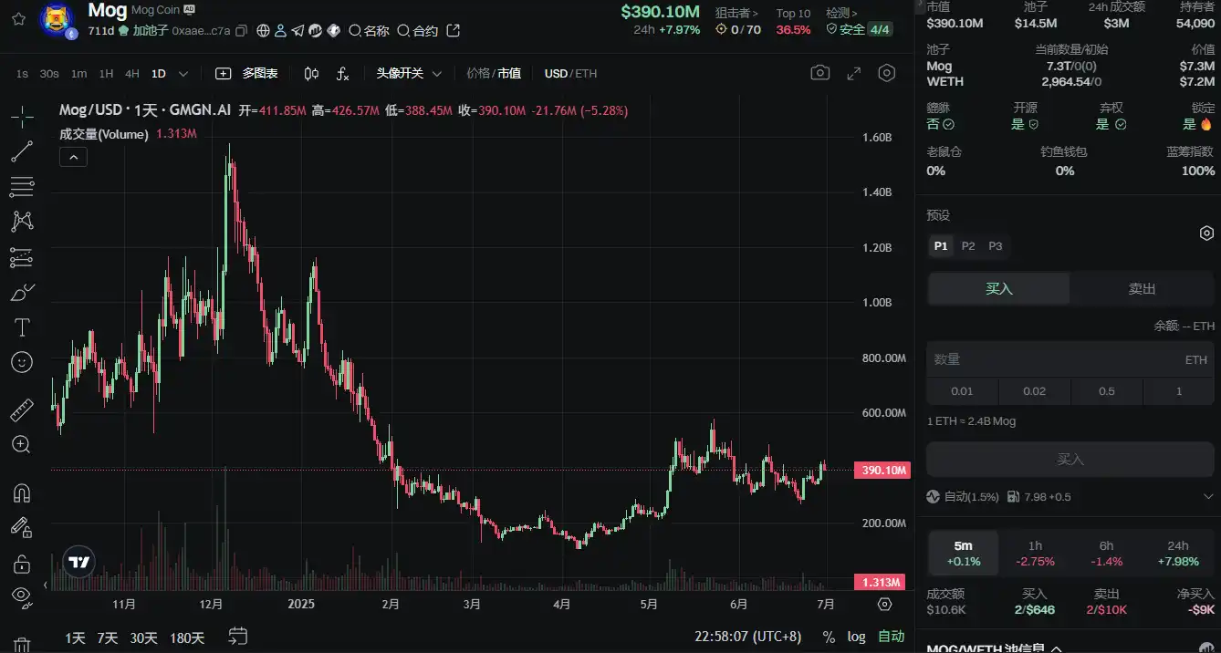Screen dimensions: 1221x653
Task: Select the trend line drawing tool
Action: click(x=22, y=151)
